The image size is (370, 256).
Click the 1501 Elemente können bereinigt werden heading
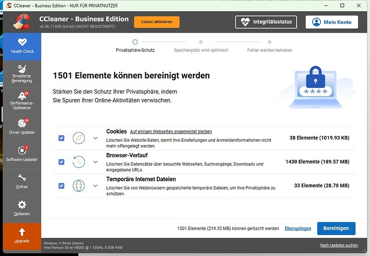click(x=131, y=76)
